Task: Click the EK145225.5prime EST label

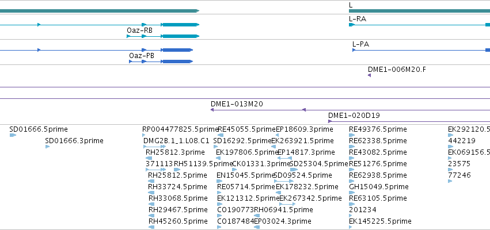Action: click(380, 221)
